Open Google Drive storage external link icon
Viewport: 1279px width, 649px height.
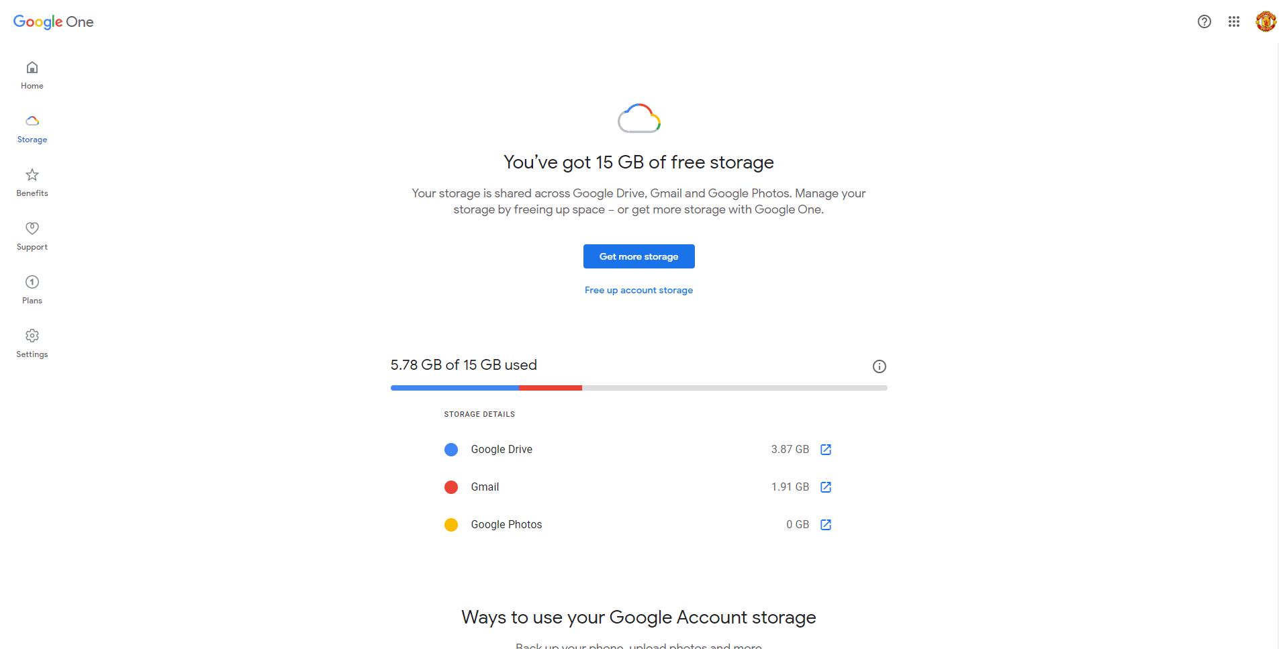(x=826, y=450)
